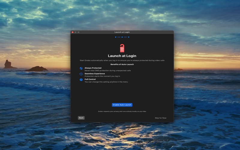Click the Full Control title text
Image resolution: width=240 pixels, height=150 pixels.
coord(90,79)
